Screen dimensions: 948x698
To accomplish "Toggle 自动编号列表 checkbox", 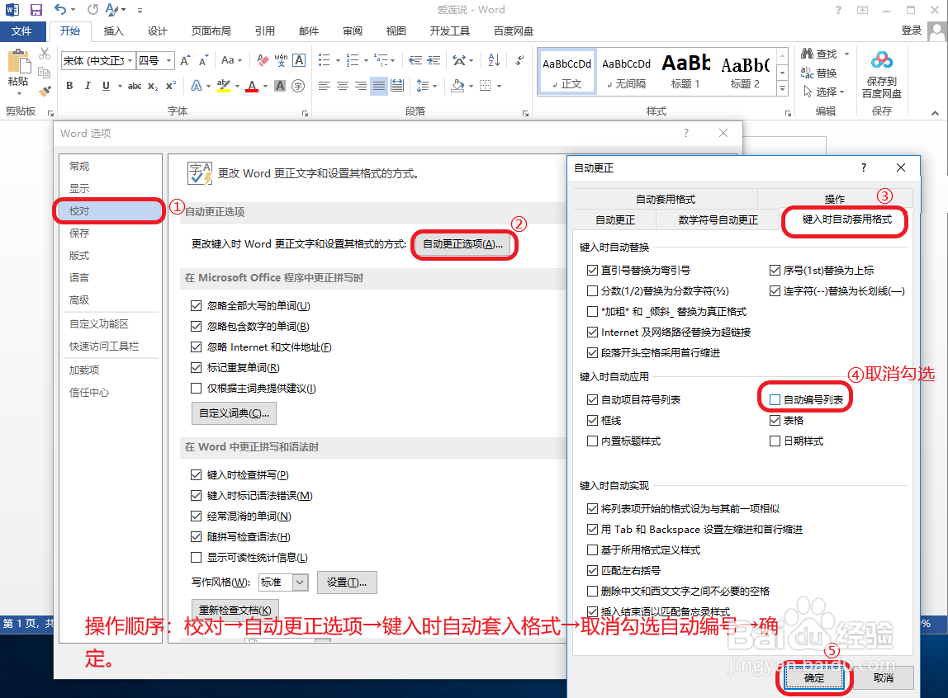I will [x=775, y=399].
